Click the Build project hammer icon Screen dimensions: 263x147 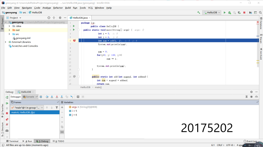point(199,13)
